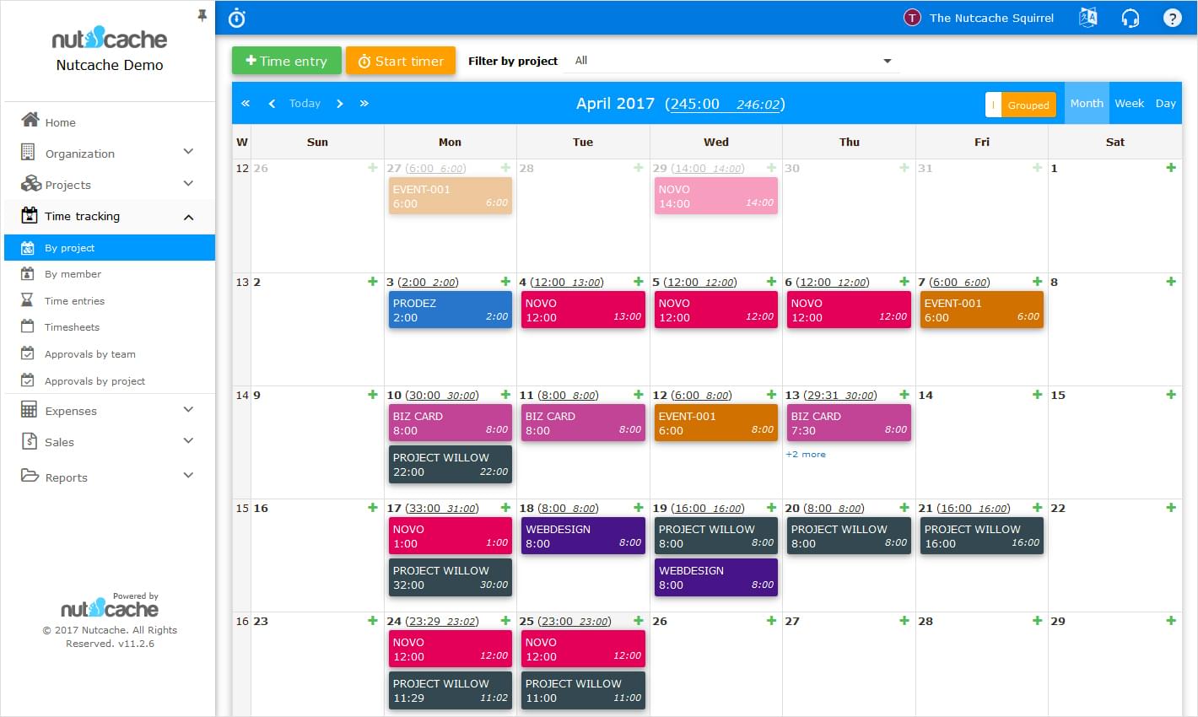Image resolution: width=1198 pixels, height=717 pixels.
Task: Click the timer stopwatch icon in top bar
Action: [237, 18]
